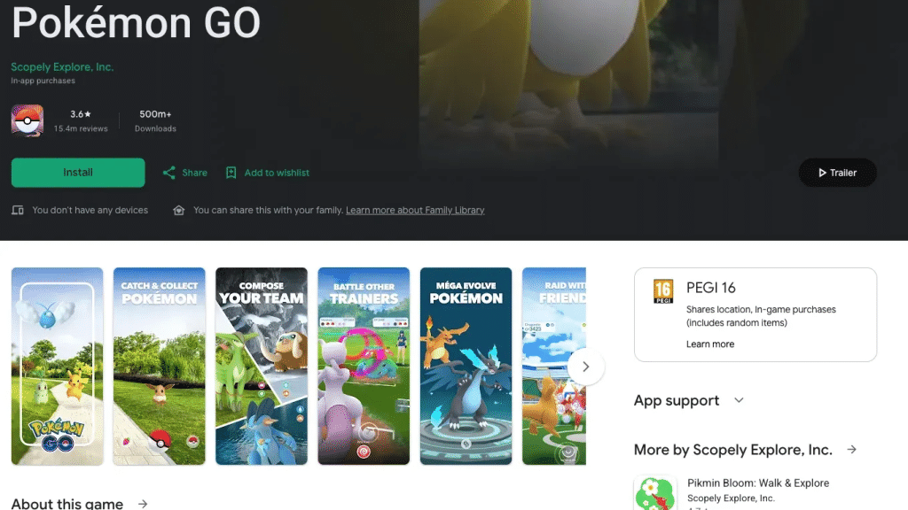Open Raid With Friends screenshot
Viewport: 908px width, 510px height.
[x=554, y=366]
